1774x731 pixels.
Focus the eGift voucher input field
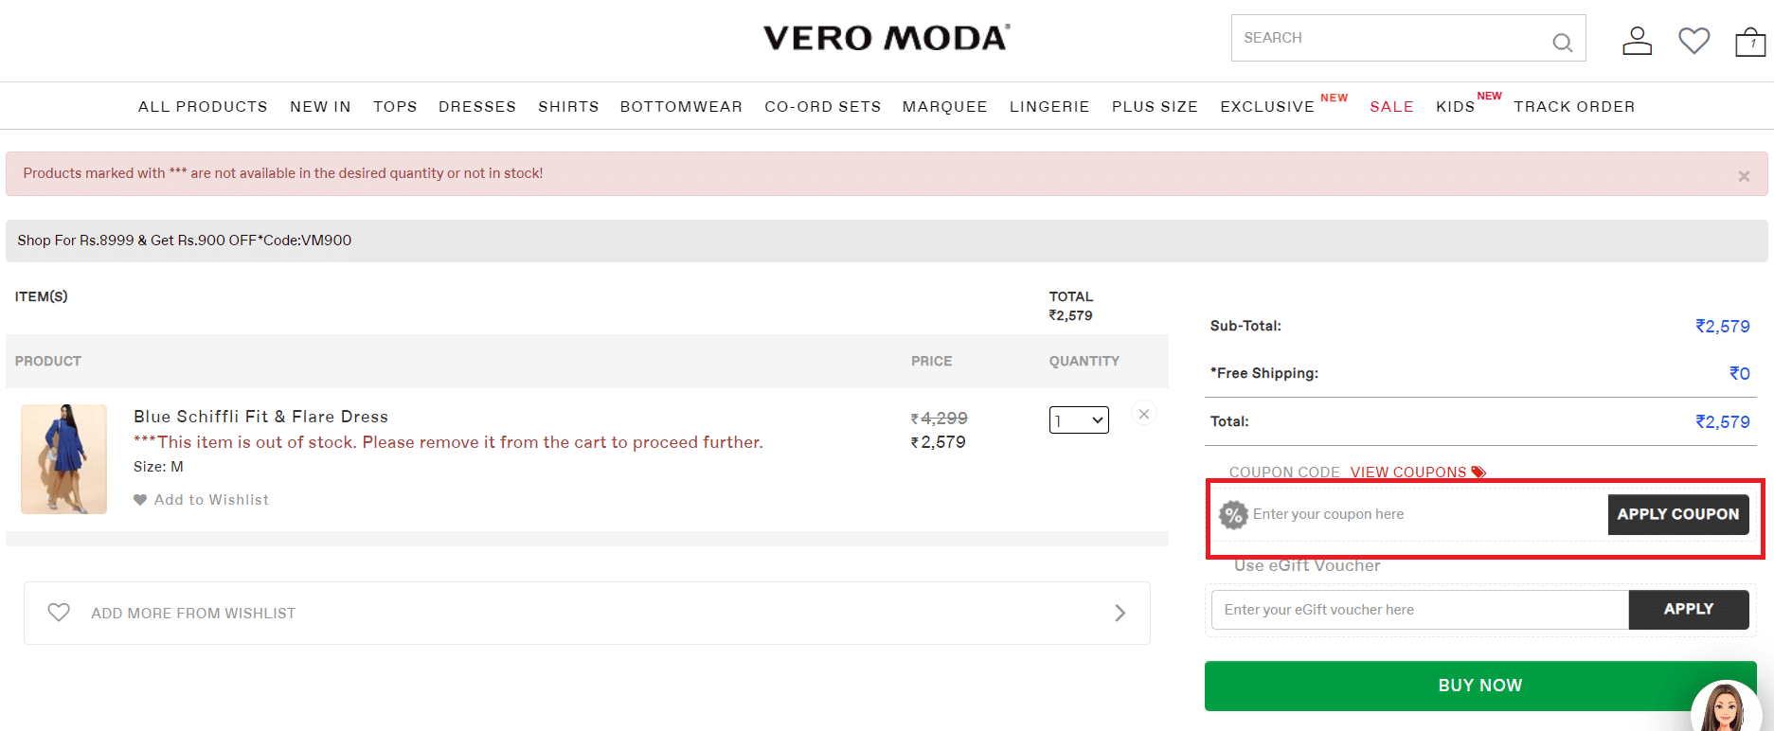coord(1419,610)
